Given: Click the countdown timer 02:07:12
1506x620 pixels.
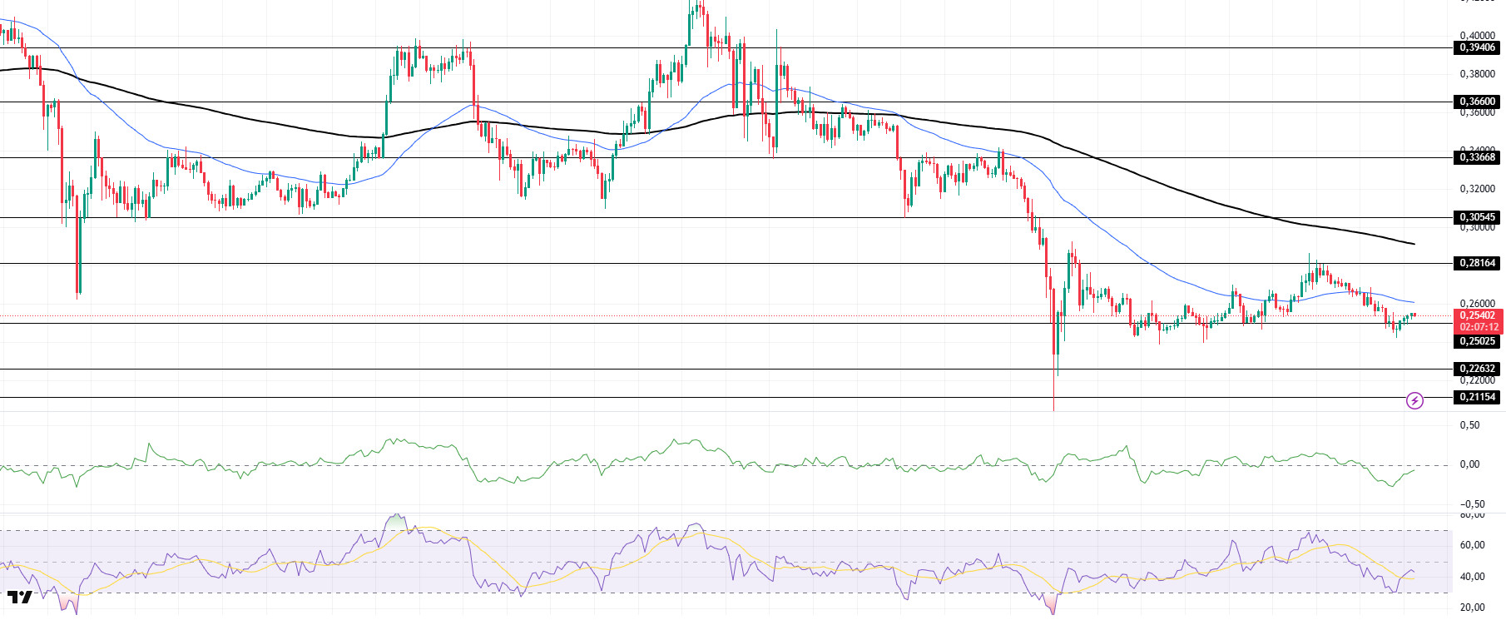Looking at the screenshot, I should point(1479,327).
